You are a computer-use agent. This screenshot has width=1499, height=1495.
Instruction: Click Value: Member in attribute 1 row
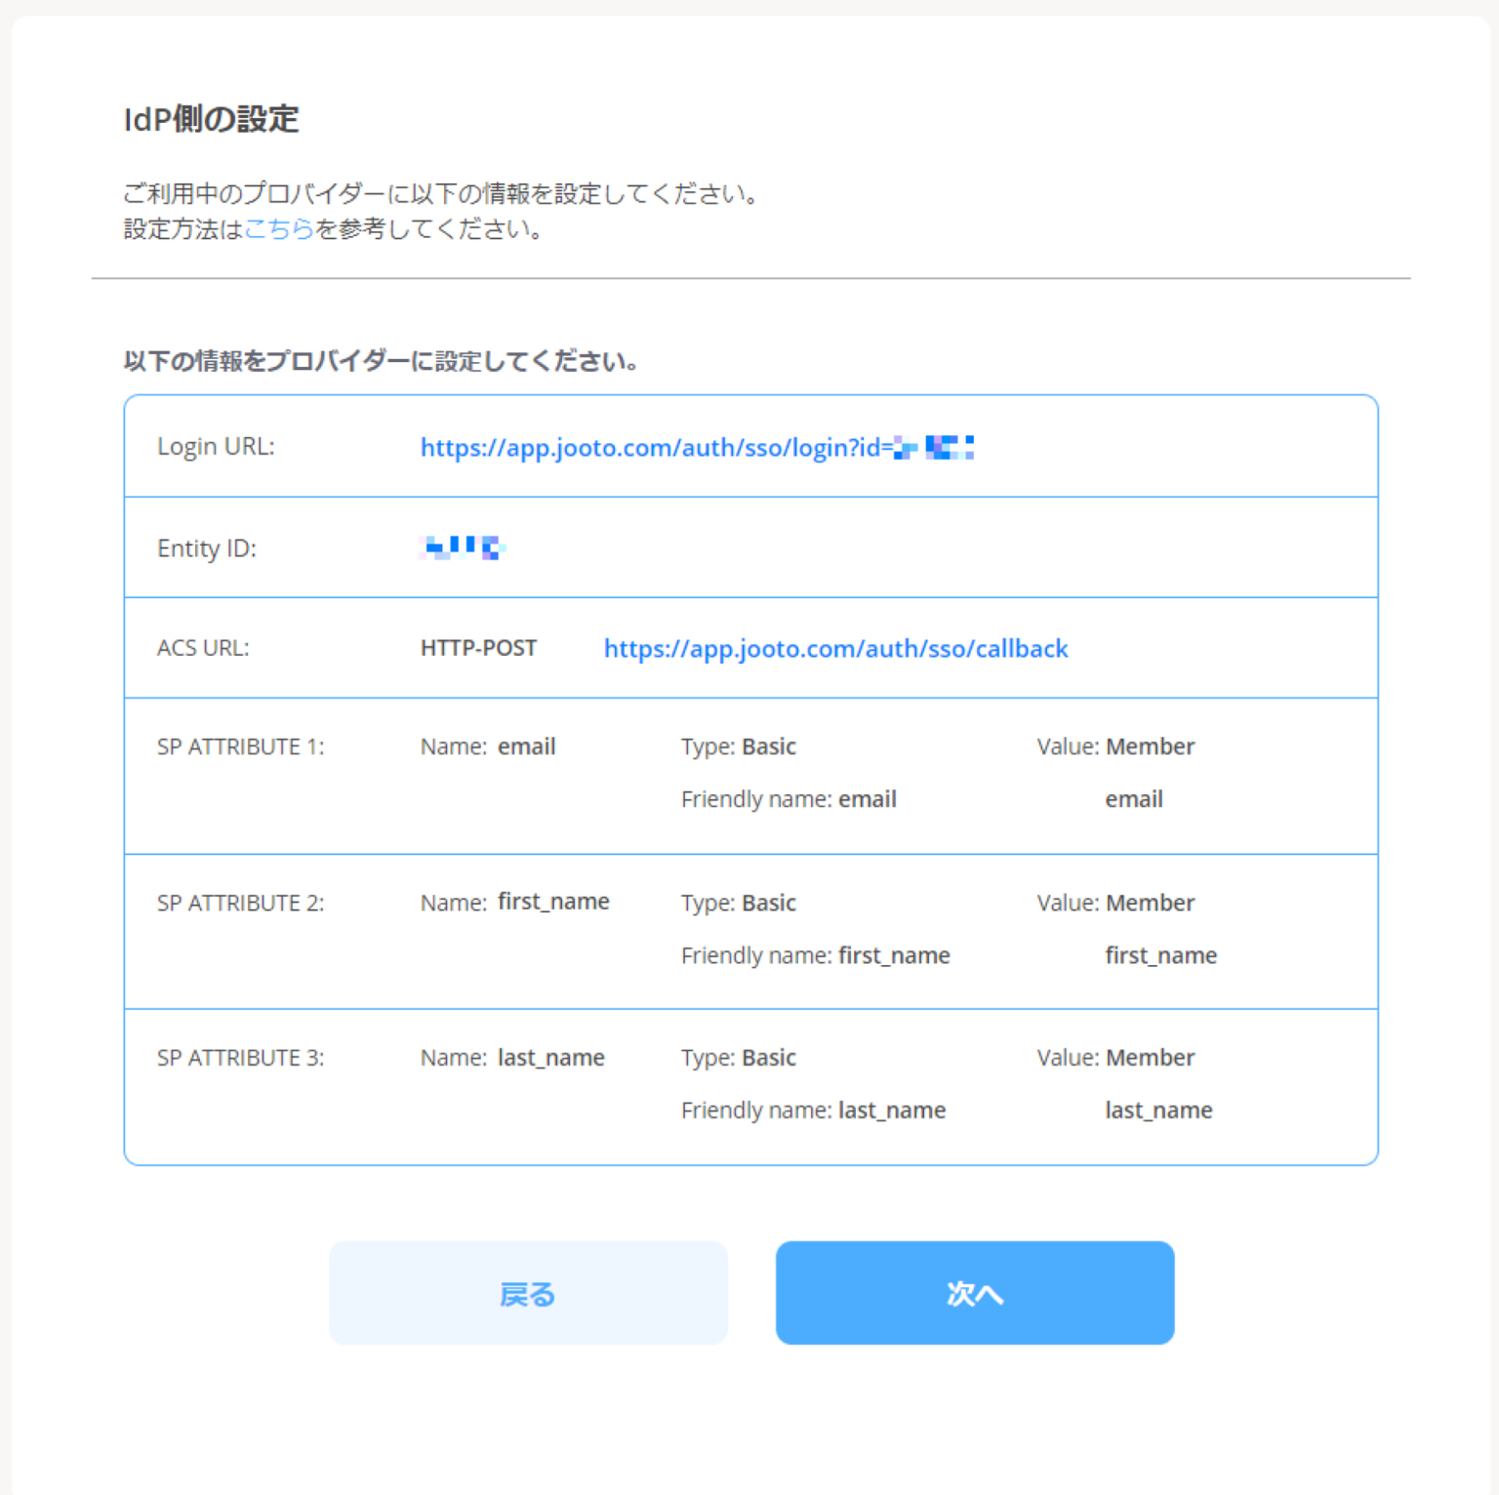point(1115,747)
